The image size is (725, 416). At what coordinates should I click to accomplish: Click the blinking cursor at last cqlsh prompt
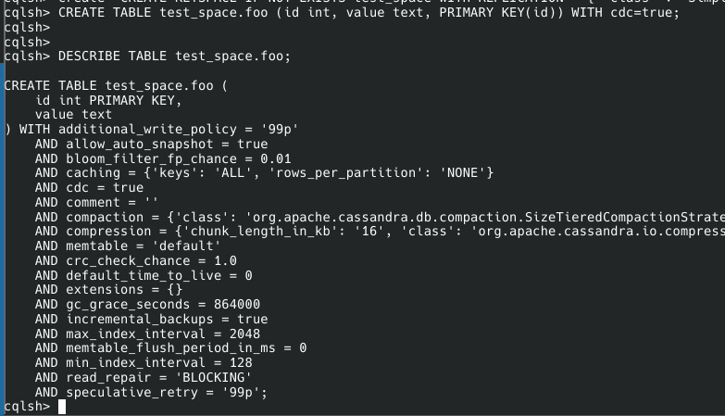click(x=62, y=407)
